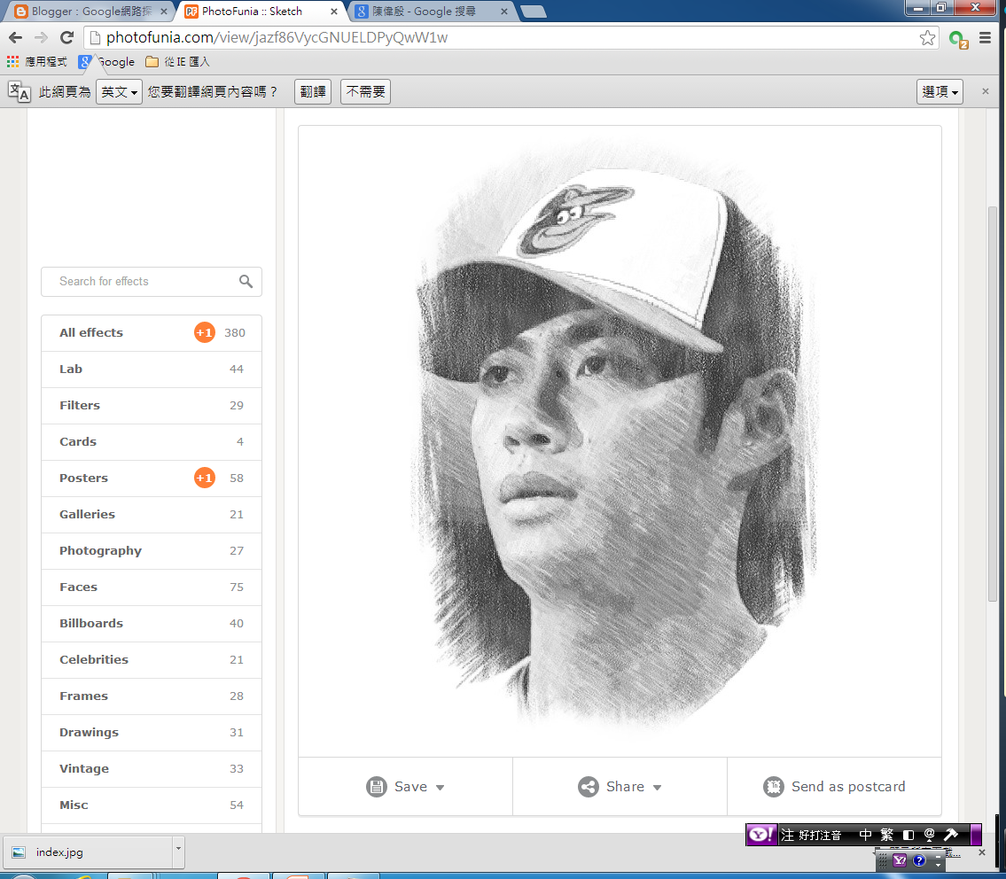Click the search magnifier icon in the effects box
The height and width of the screenshot is (879, 1006).
tap(246, 281)
